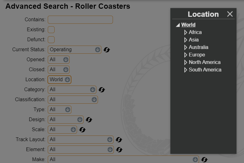Open the Opened year dropdown

[59, 60]
